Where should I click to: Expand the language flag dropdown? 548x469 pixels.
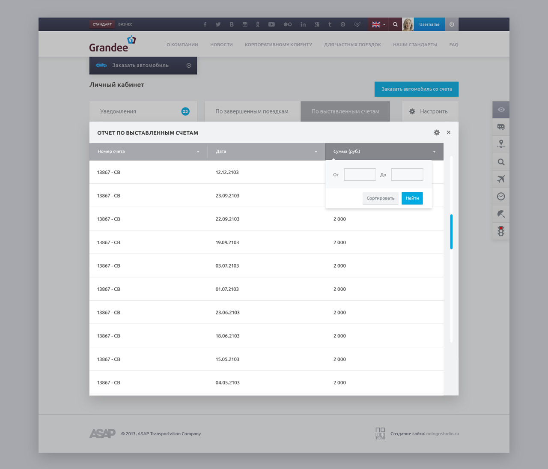(x=378, y=24)
